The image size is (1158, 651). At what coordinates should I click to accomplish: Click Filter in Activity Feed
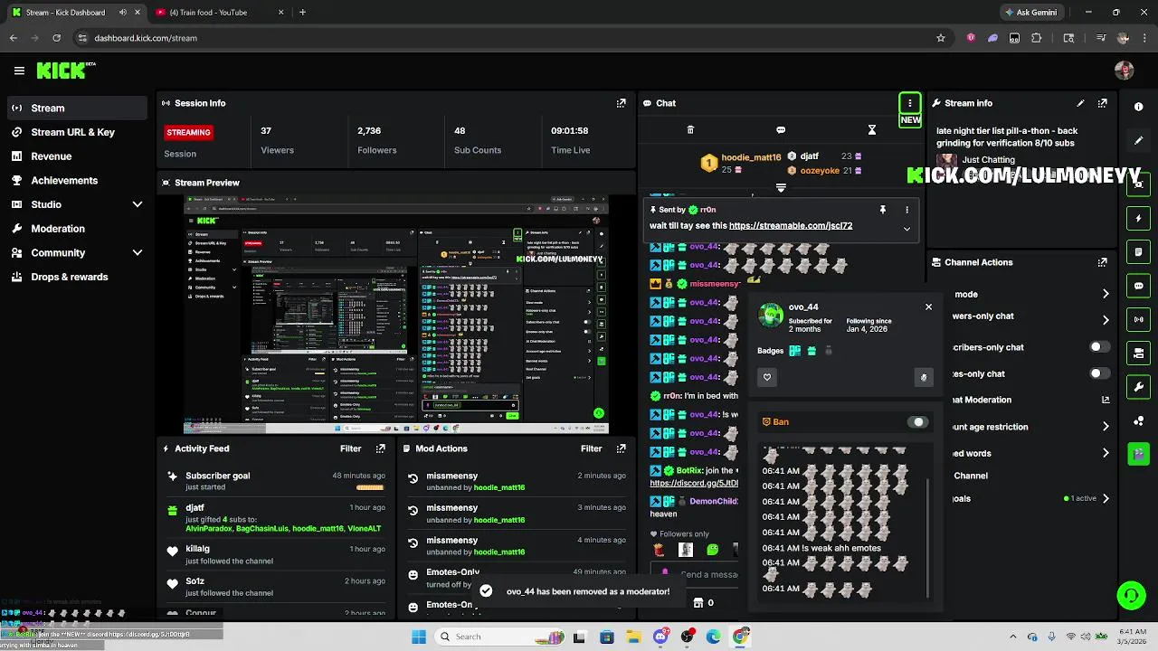click(x=350, y=448)
